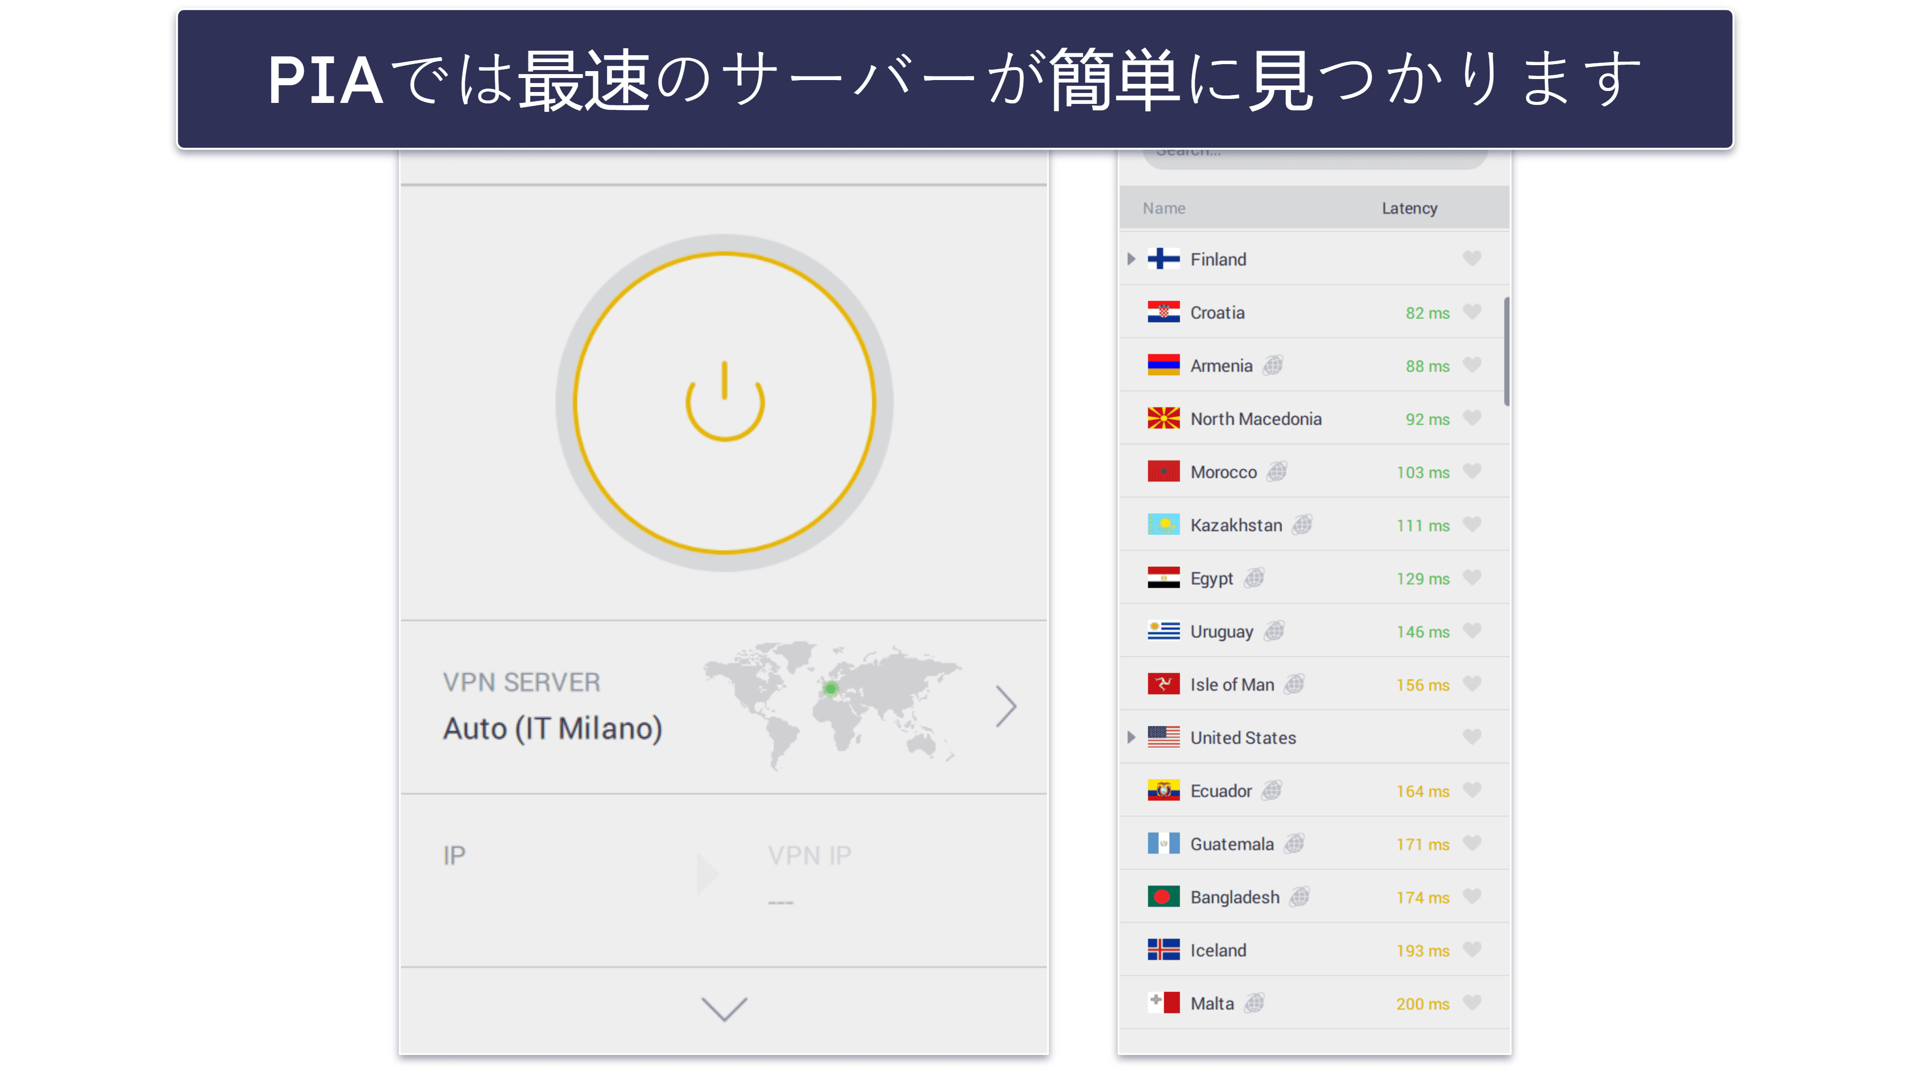Sort servers by the Name column
1910x1070 pixels.
tap(1163, 208)
